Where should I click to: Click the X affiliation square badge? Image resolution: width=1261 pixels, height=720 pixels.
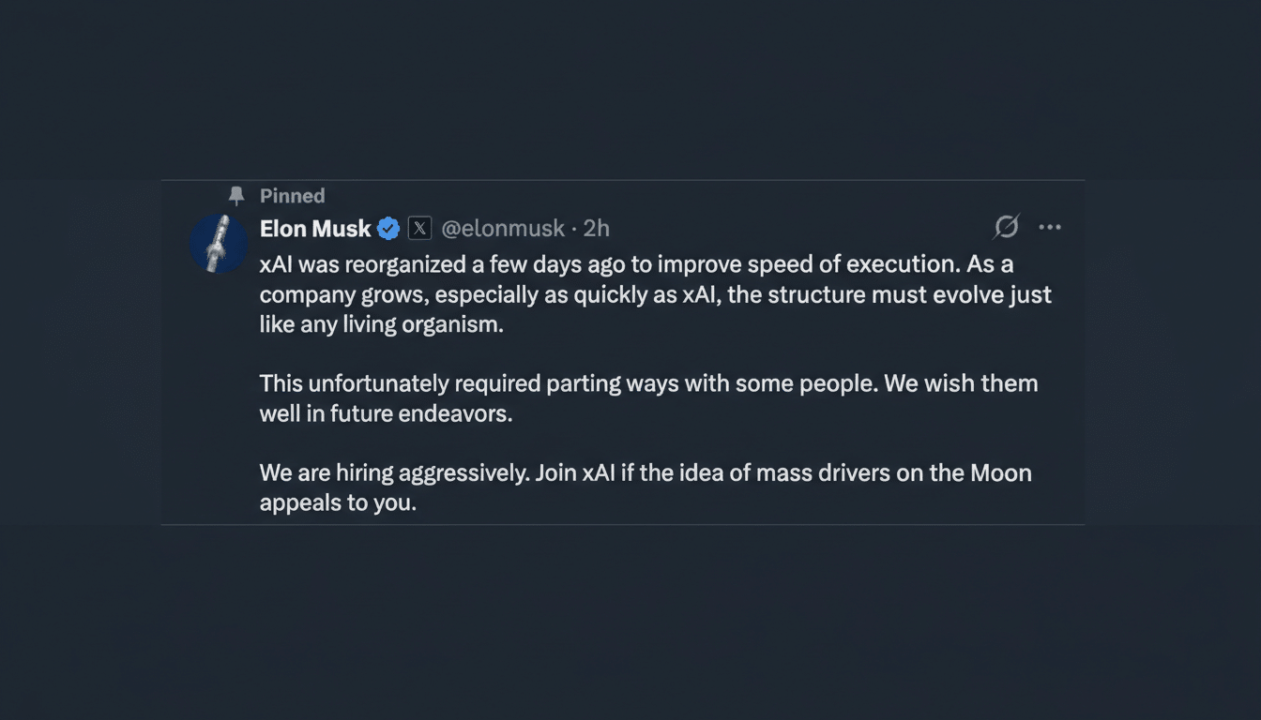(419, 227)
